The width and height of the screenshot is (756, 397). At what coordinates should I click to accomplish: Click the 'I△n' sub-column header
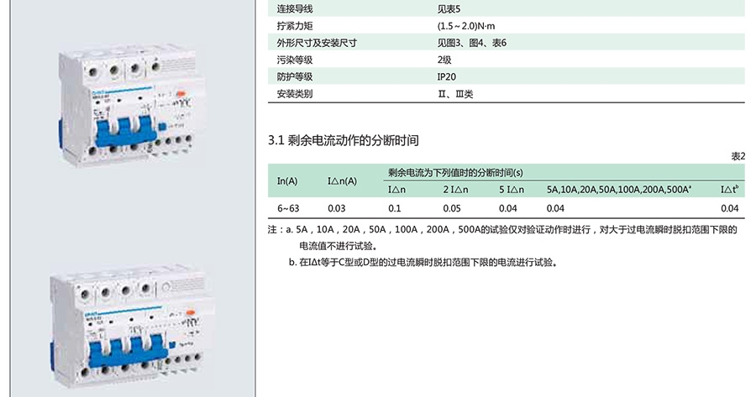(x=396, y=190)
